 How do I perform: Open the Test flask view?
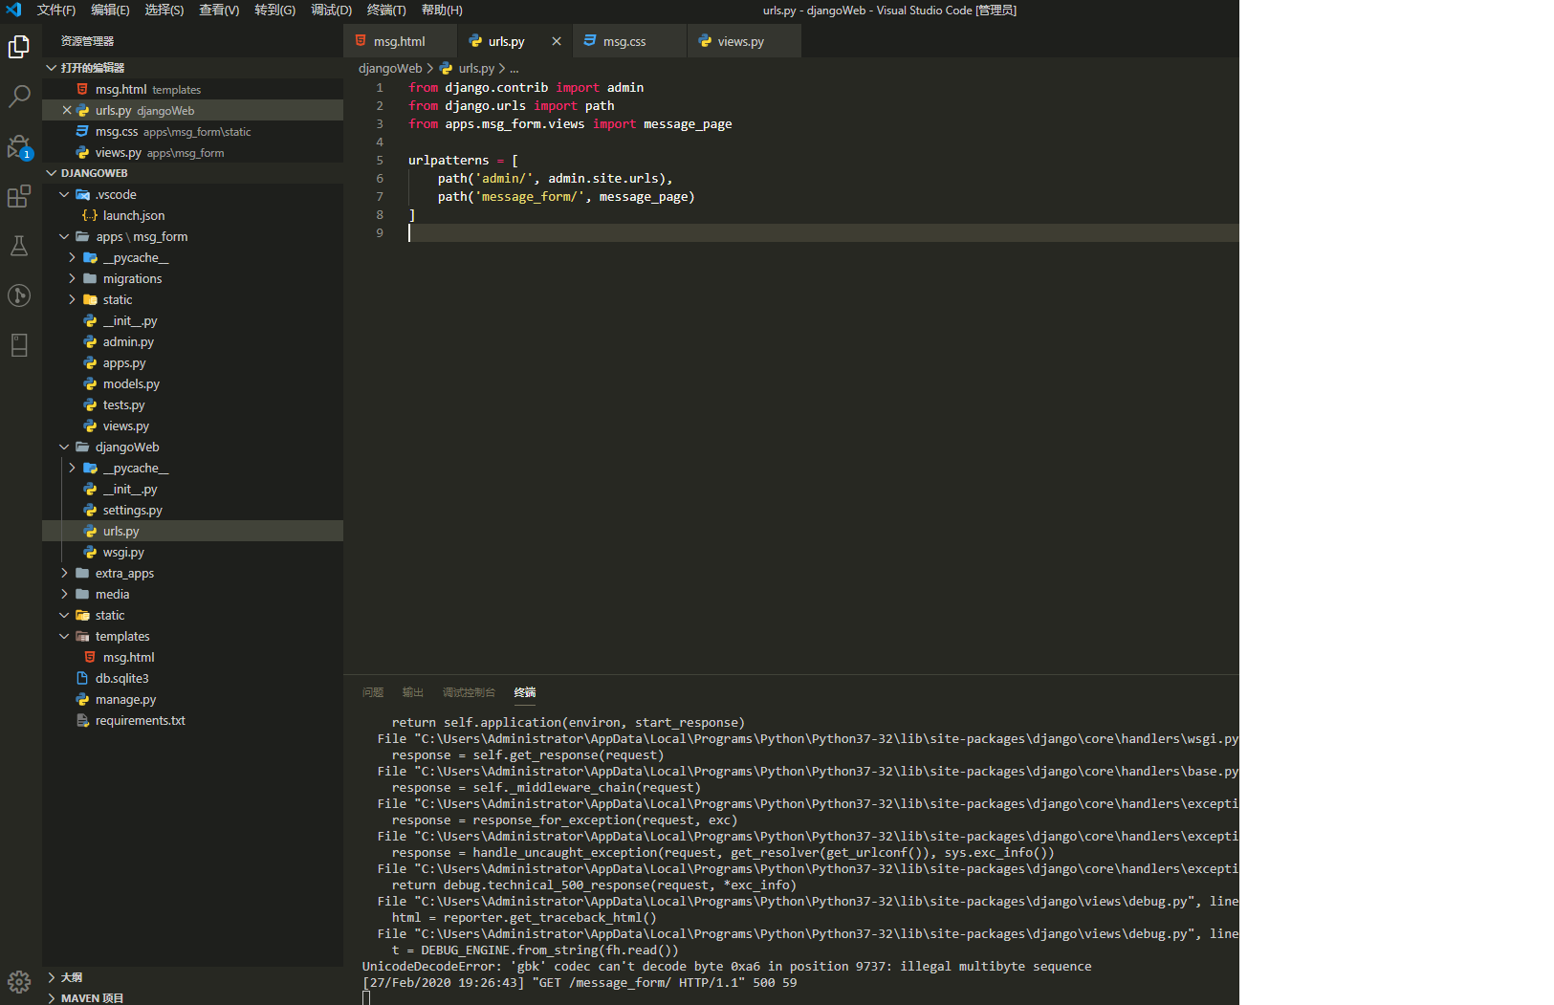(x=19, y=246)
